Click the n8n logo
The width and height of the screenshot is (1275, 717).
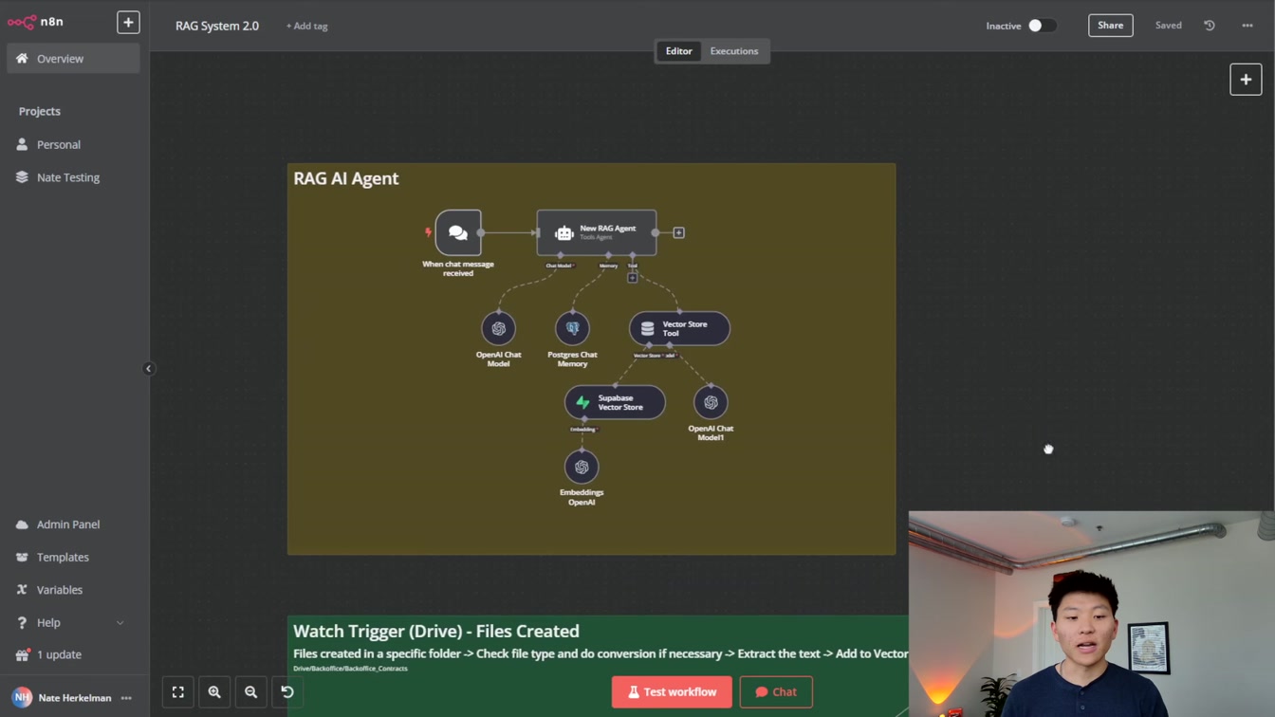[x=36, y=21]
